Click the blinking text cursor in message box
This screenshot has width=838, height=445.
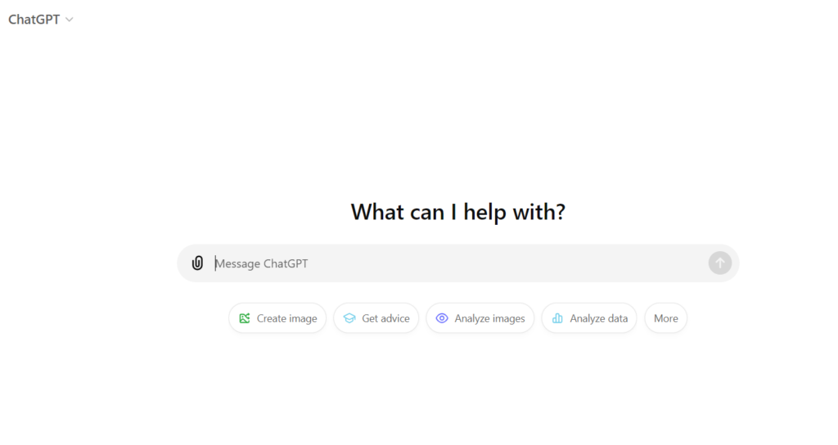point(215,263)
